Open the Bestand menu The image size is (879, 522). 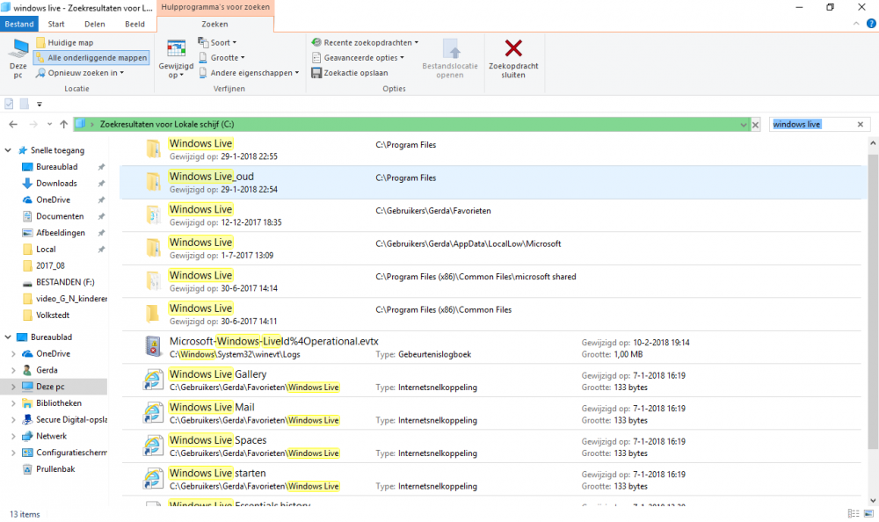click(x=18, y=24)
